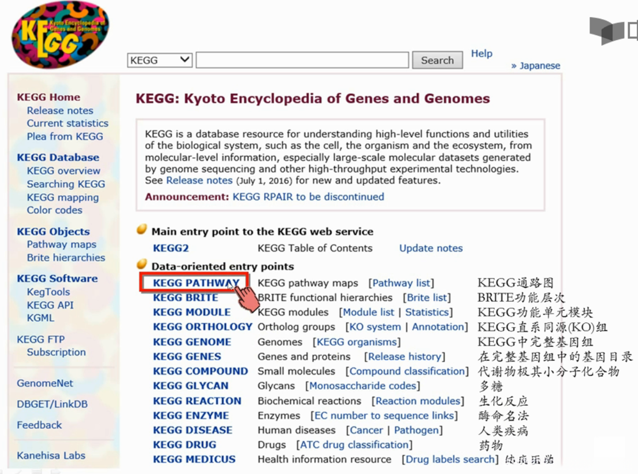Open KEGG Home in sidebar
Viewport: 638px width, 474px height.
48,97
